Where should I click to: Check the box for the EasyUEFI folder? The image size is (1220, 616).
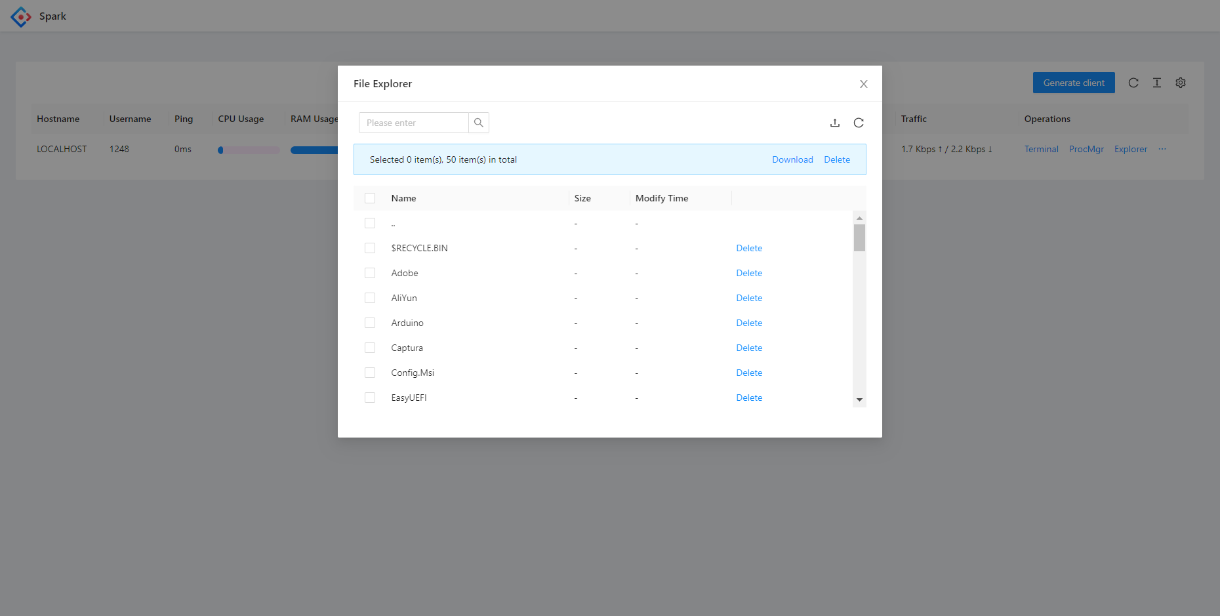click(x=370, y=398)
